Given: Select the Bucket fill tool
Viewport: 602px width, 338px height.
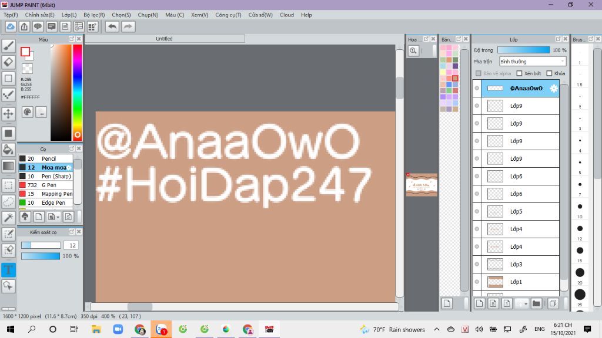Looking at the screenshot, I should 8,150.
